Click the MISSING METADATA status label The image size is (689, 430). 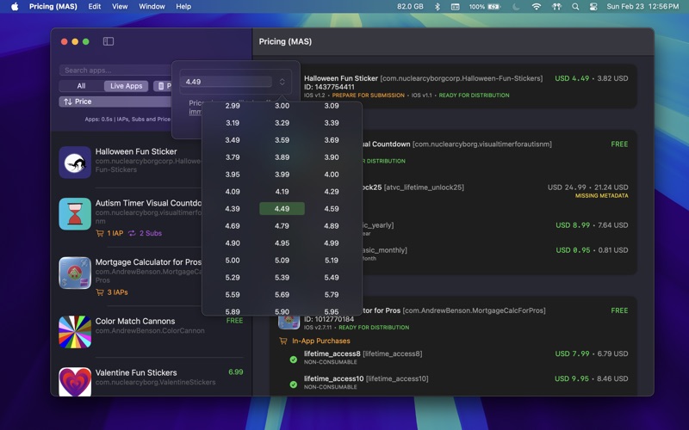point(601,196)
